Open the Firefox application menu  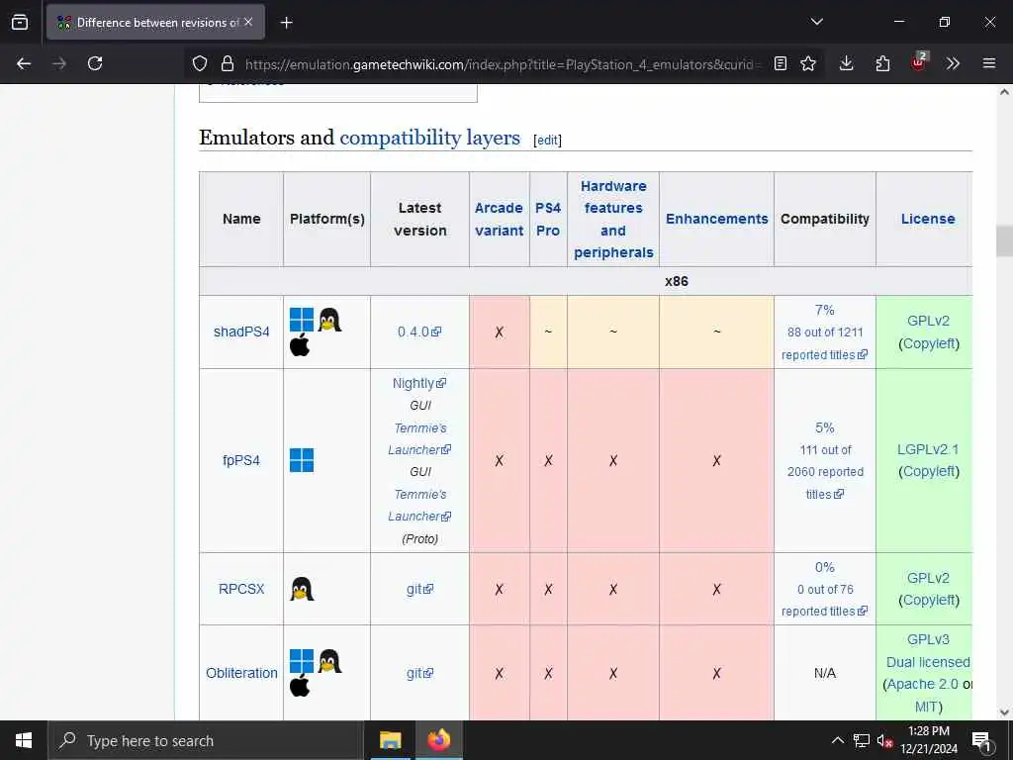click(989, 63)
